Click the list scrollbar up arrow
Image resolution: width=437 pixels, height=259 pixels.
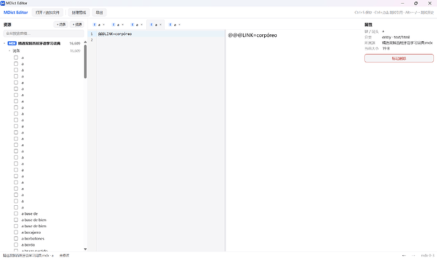[x=85, y=42]
